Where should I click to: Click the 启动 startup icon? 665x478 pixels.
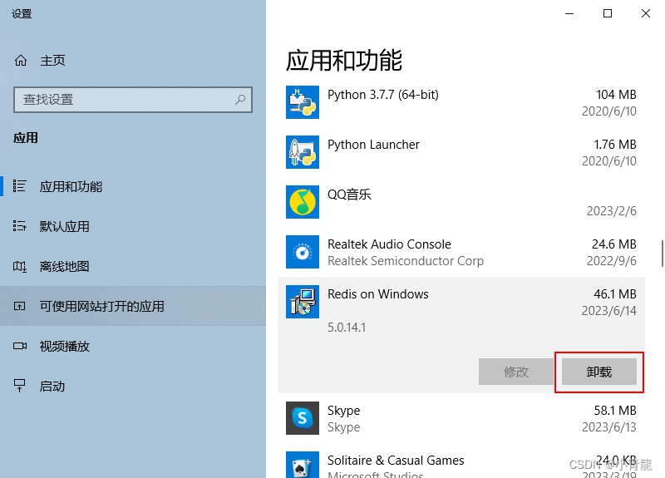point(19,386)
